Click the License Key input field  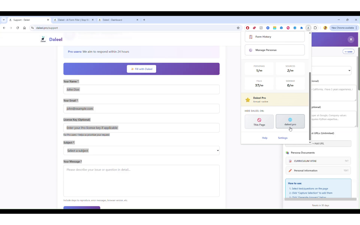click(x=141, y=128)
